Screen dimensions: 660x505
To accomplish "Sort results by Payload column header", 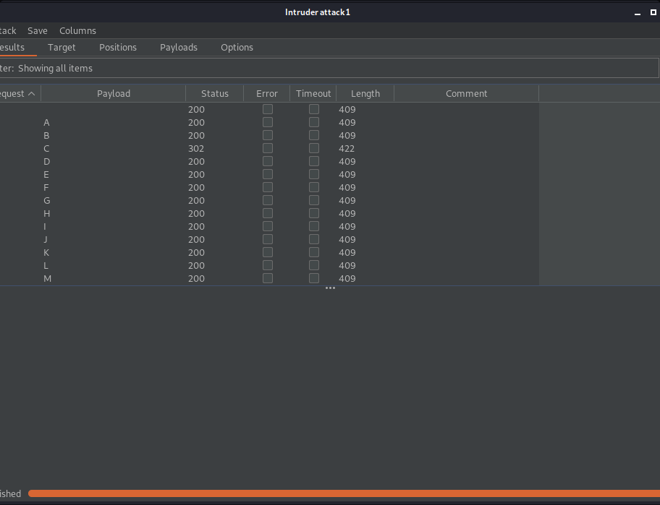I will point(113,94).
